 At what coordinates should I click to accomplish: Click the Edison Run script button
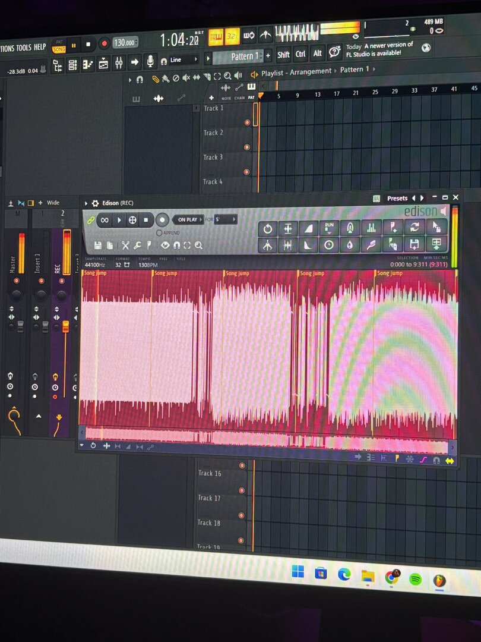point(329,227)
